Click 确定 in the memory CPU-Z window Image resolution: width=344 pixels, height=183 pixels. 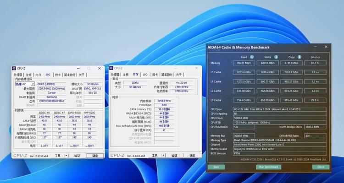click(x=192, y=156)
